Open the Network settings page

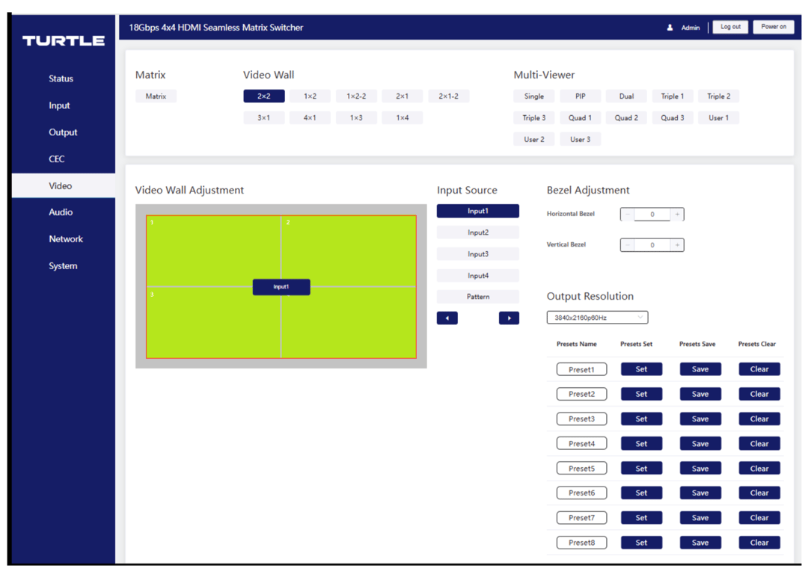coord(66,238)
